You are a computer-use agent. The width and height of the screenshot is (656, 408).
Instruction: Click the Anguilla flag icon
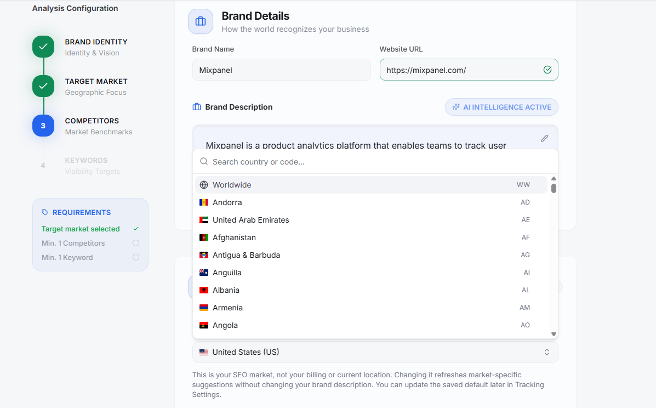(x=204, y=273)
